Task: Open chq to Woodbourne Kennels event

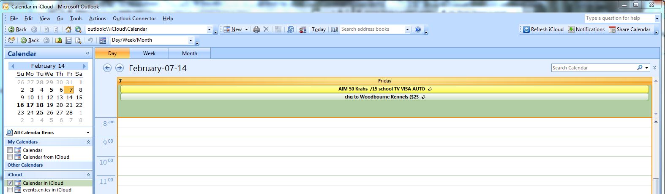Action: coord(384,97)
